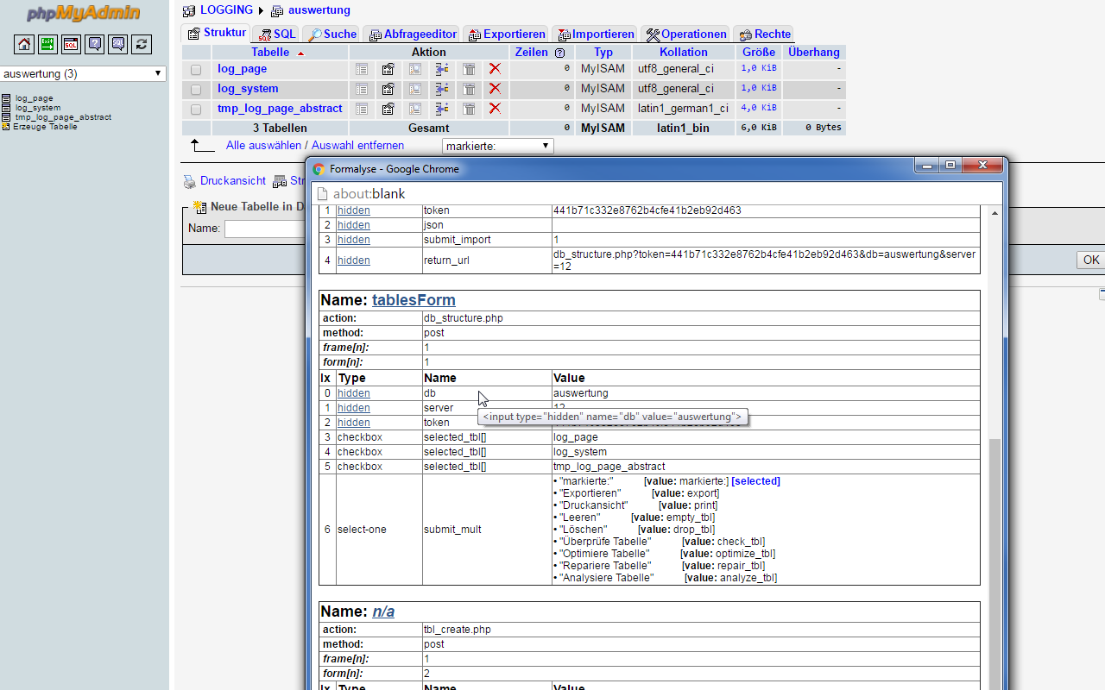The width and height of the screenshot is (1105, 690).
Task: Open the Importieren tab
Action: (x=597, y=34)
